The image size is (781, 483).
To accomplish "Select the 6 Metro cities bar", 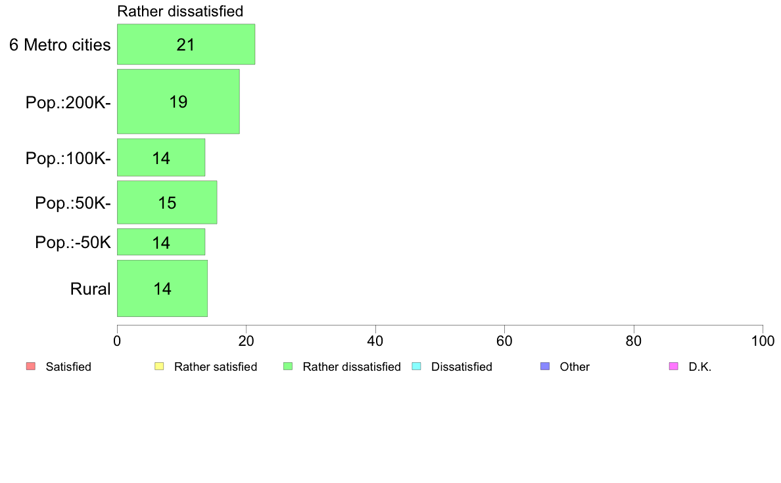I will click(186, 44).
